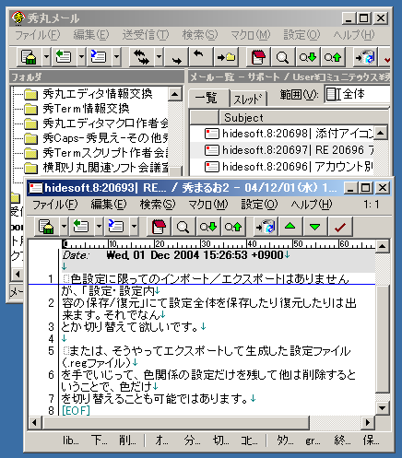Click the send-only arrow icon in main toolbar

click(x=176, y=57)
